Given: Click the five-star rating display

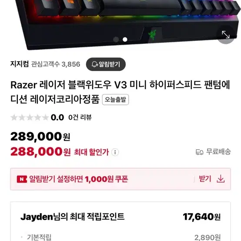Looking at the screenshot, I should click(x=30, y=117).
